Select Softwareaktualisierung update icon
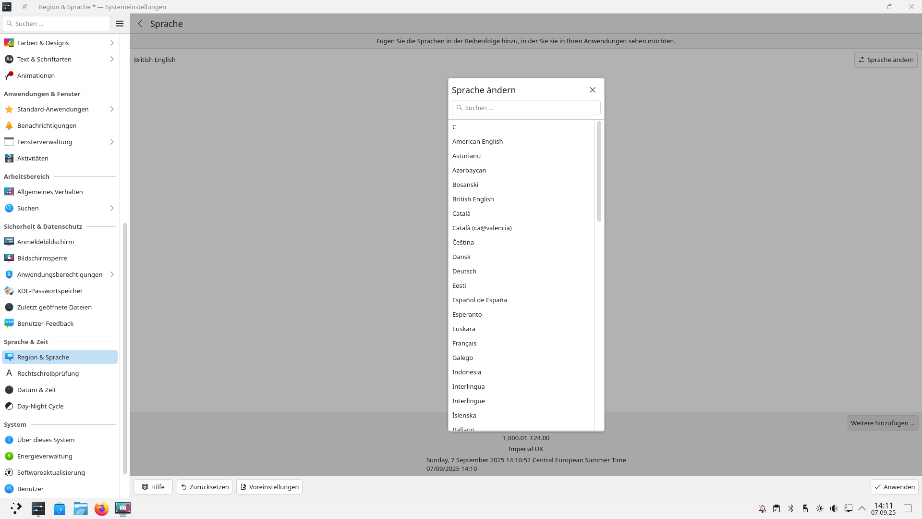The width and height of the screenshot is (922, 519). pyautogui.click(x=9, y=472)
